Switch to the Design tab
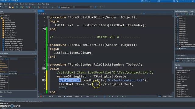Viewport: 195px width, 109px height. (x=165, y=96)
